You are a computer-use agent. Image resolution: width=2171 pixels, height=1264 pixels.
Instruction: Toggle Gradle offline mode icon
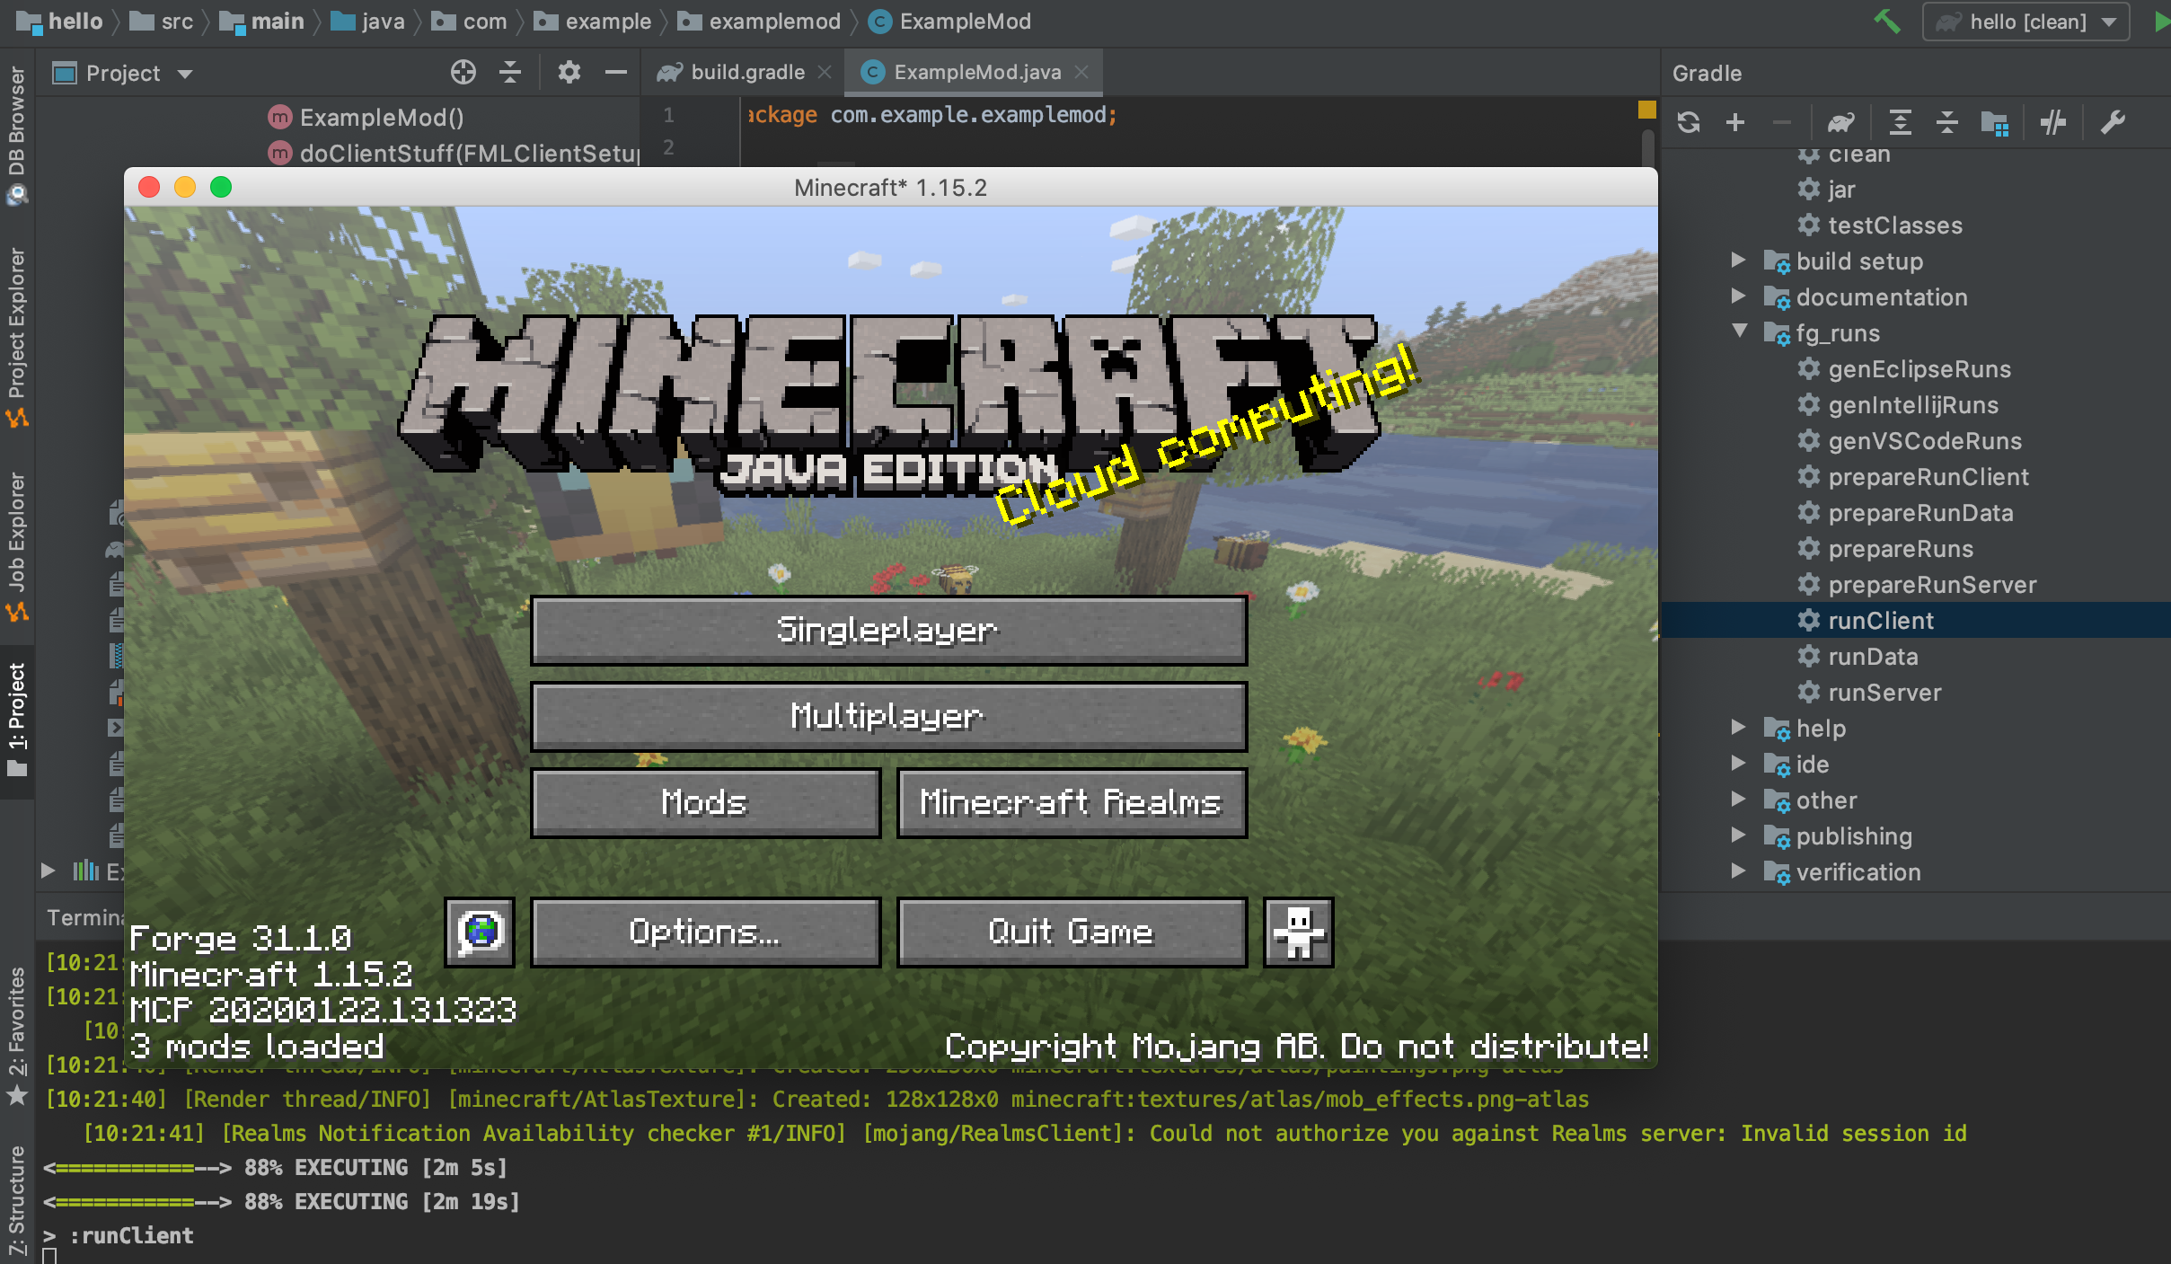[2053, 122]
